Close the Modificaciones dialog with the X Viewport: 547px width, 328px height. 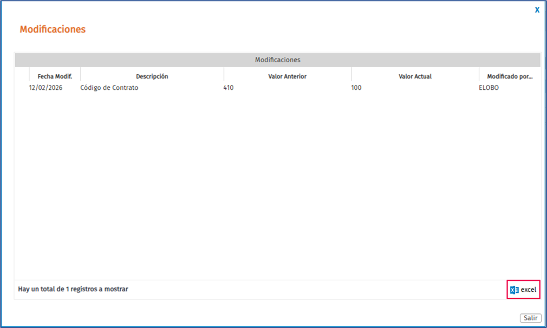537,10
